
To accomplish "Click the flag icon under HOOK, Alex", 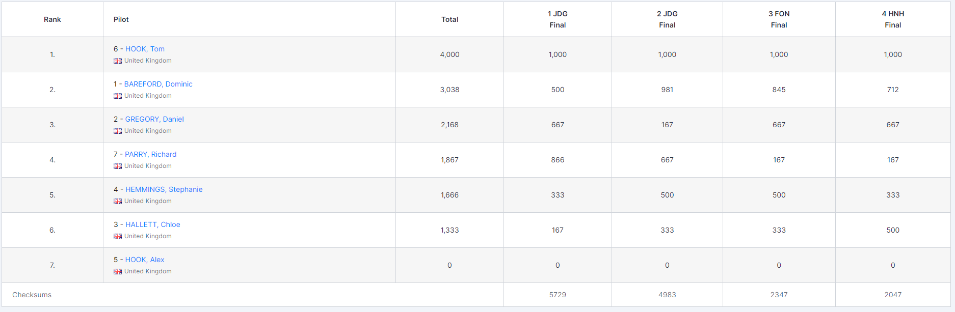I will pos(118,272).
